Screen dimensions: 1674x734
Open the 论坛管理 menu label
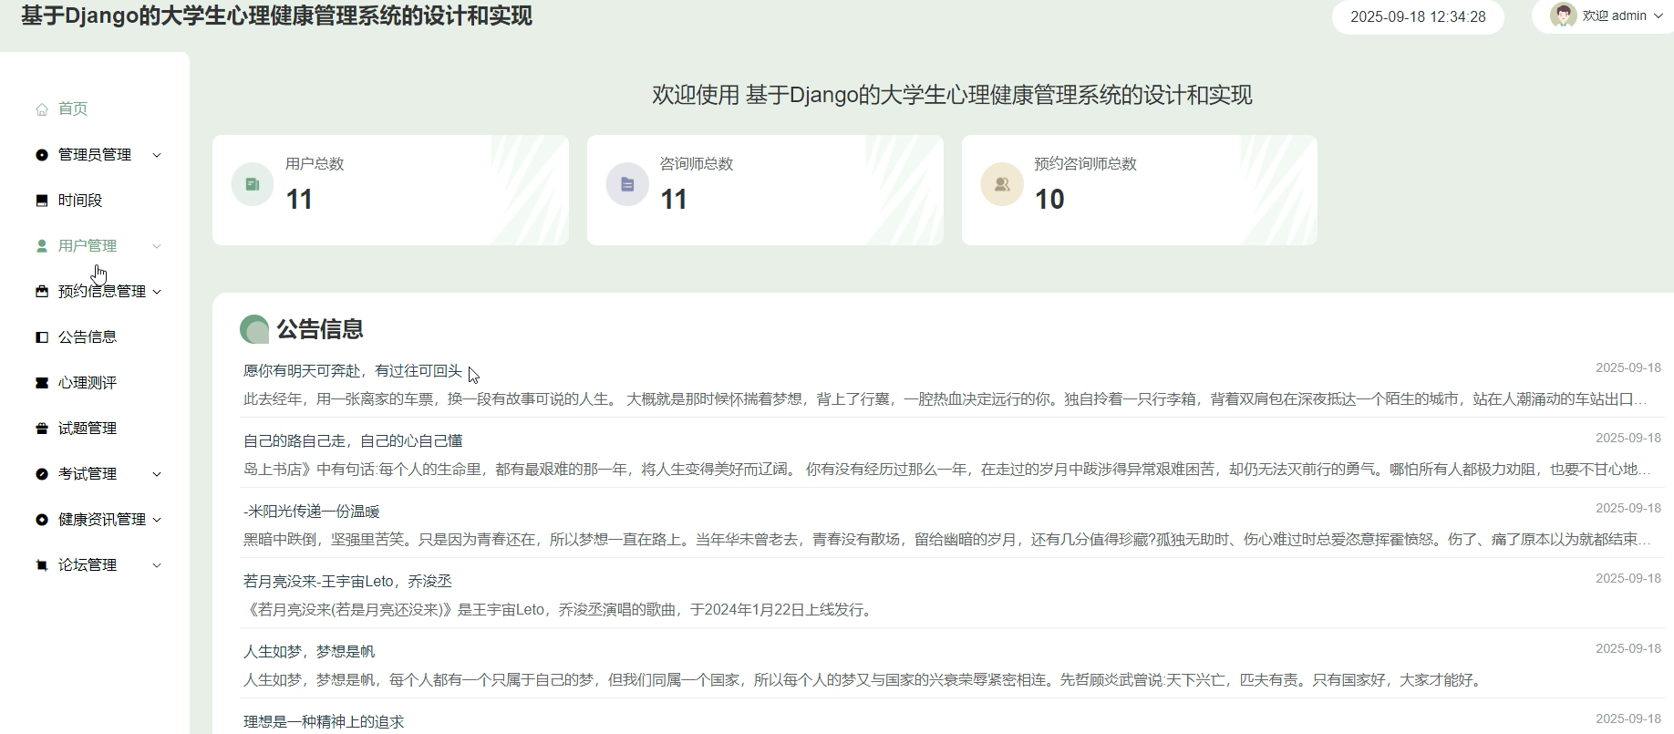(88, 565)
